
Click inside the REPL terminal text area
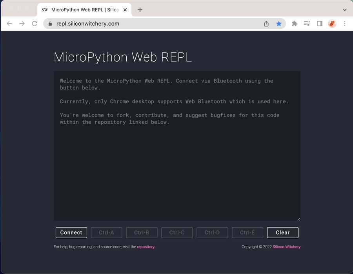177,146
